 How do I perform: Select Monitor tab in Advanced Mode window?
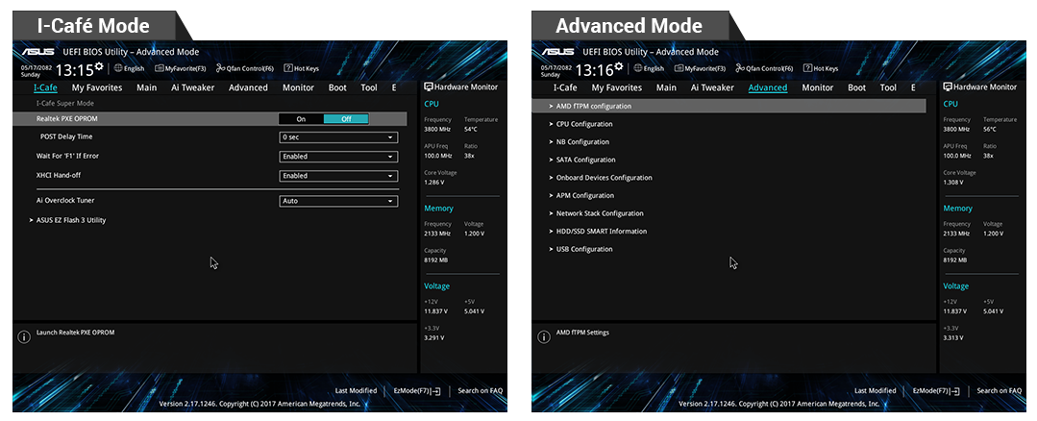(x=818, y=87)
